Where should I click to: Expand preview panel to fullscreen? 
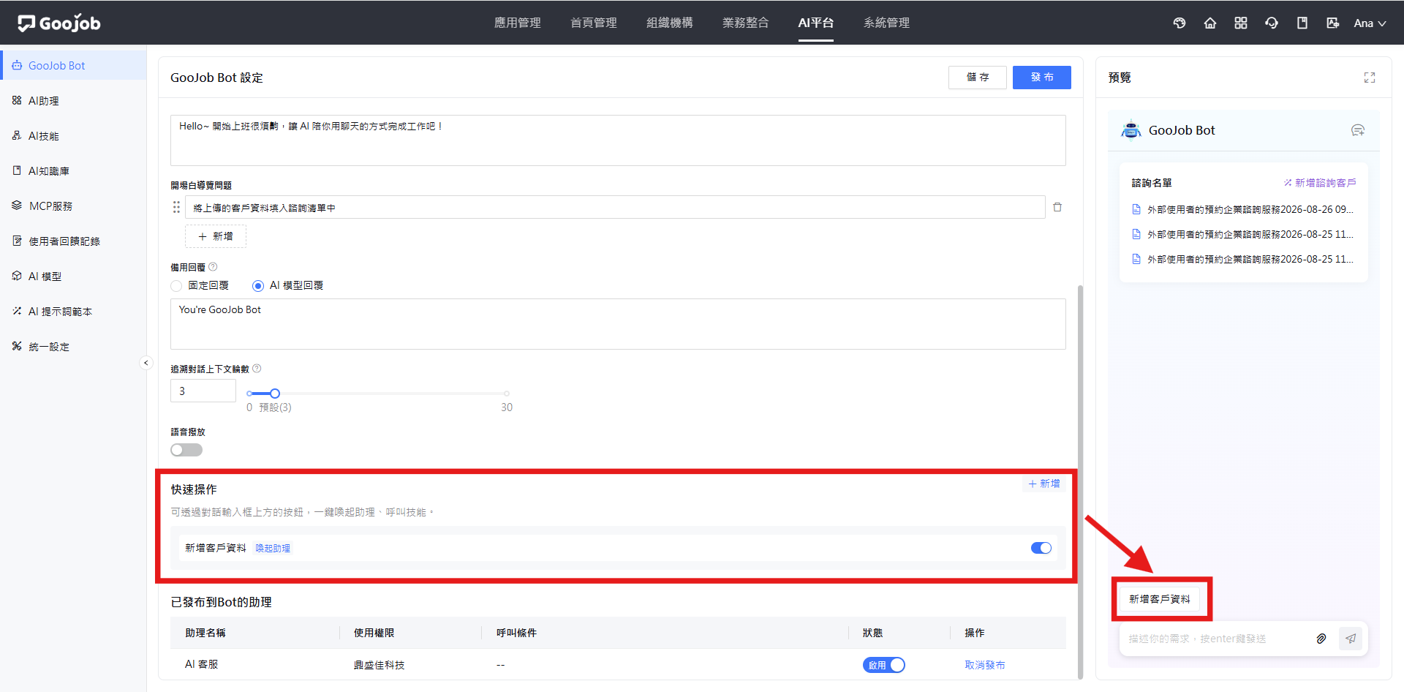(1370, 78)
